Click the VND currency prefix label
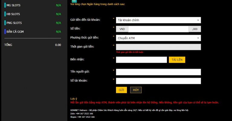 coord(122,29)
